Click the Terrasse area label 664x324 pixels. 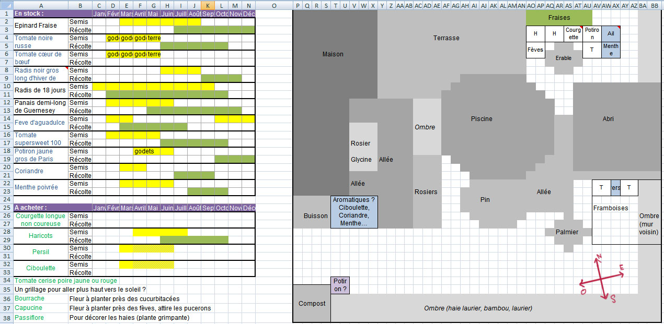coord(446,38)
